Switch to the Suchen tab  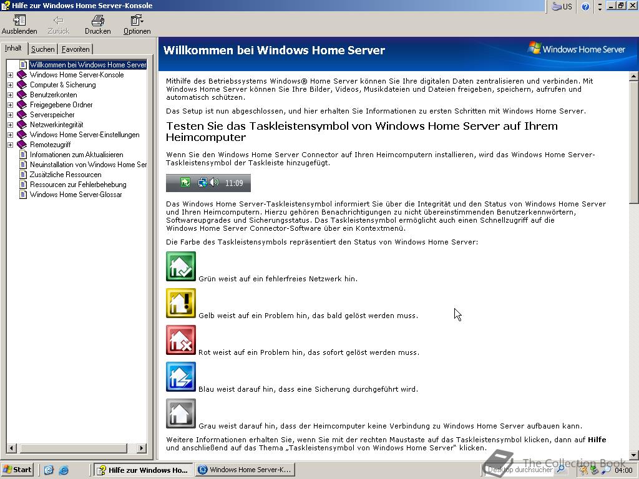click(43, 49)
